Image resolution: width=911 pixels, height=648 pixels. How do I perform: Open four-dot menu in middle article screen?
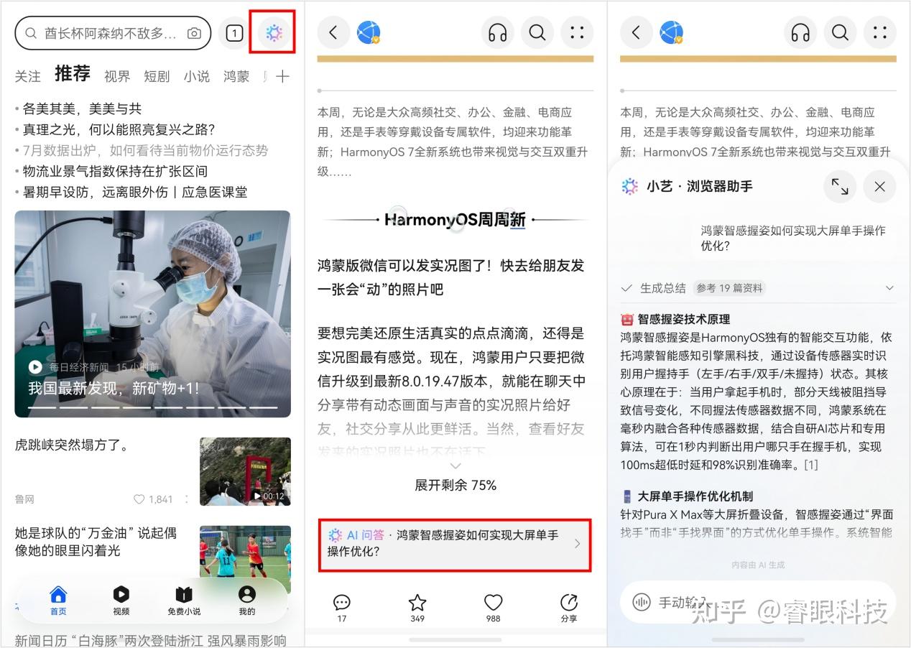pos(577,32)
